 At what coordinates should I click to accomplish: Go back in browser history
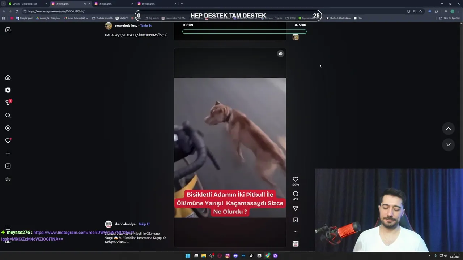click(4, 11)
